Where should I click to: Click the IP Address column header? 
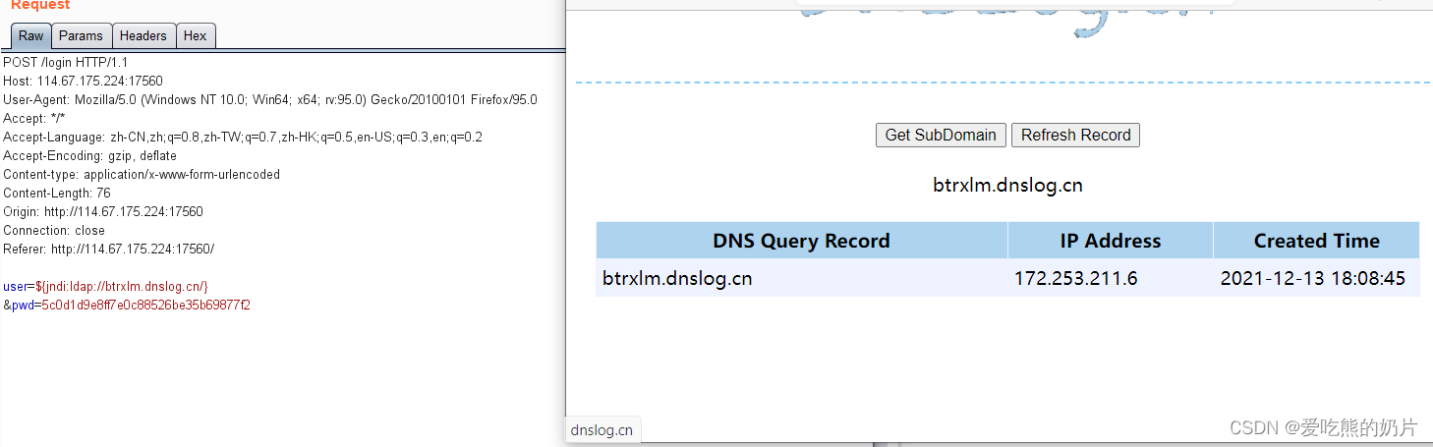(1110, 241)
